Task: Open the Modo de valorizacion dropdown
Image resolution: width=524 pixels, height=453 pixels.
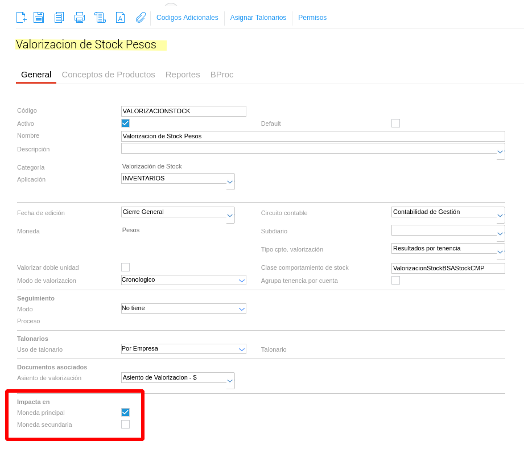Action: (x=242, y=280)
